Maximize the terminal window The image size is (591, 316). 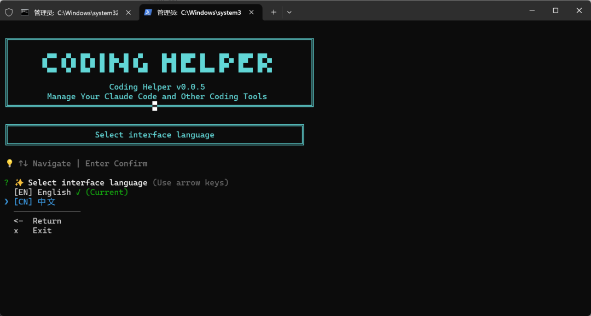(x=555, y=10)
